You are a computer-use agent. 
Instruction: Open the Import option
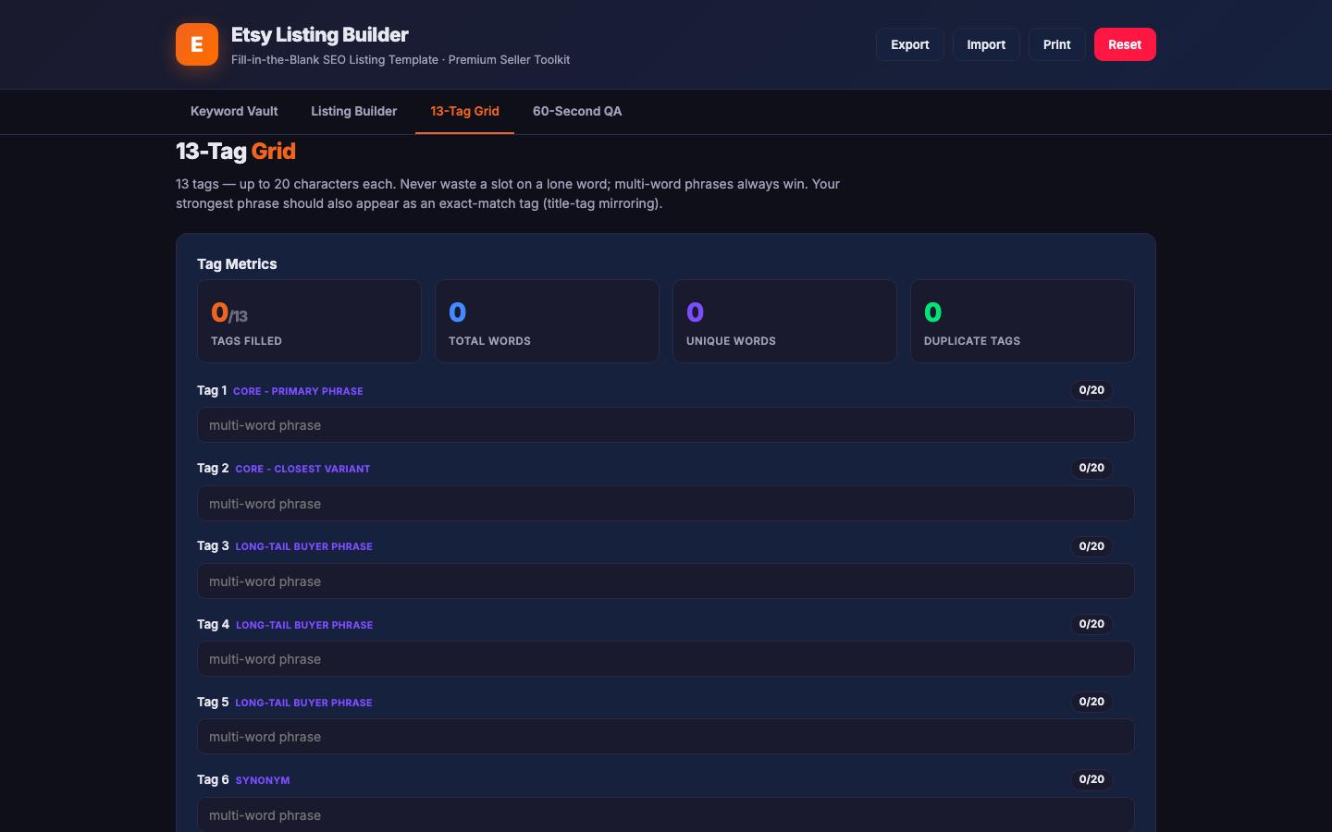[986, 44]
